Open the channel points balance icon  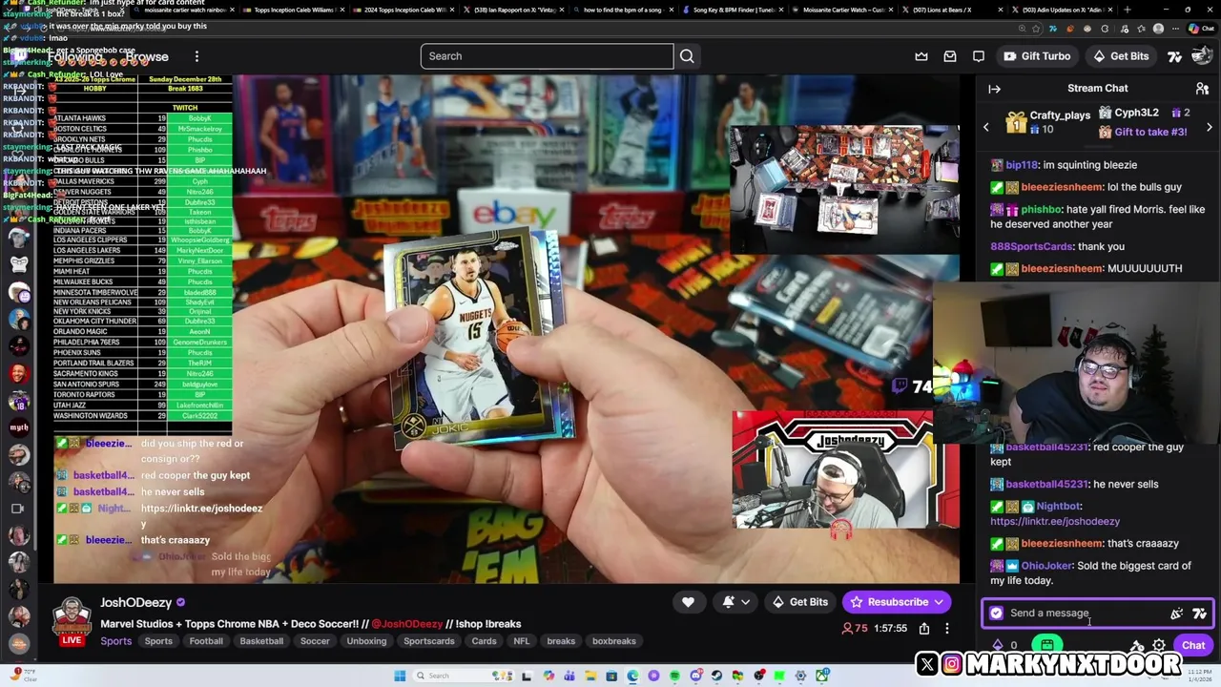click(999, 646)
